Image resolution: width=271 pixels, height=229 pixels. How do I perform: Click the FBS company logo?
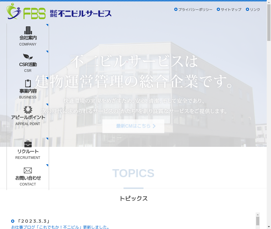click(26, 11)
